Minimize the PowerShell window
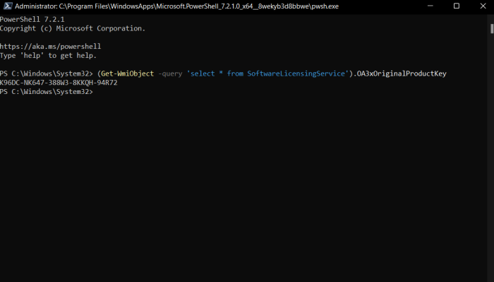The image size is (494, 282). click(430, 6)
